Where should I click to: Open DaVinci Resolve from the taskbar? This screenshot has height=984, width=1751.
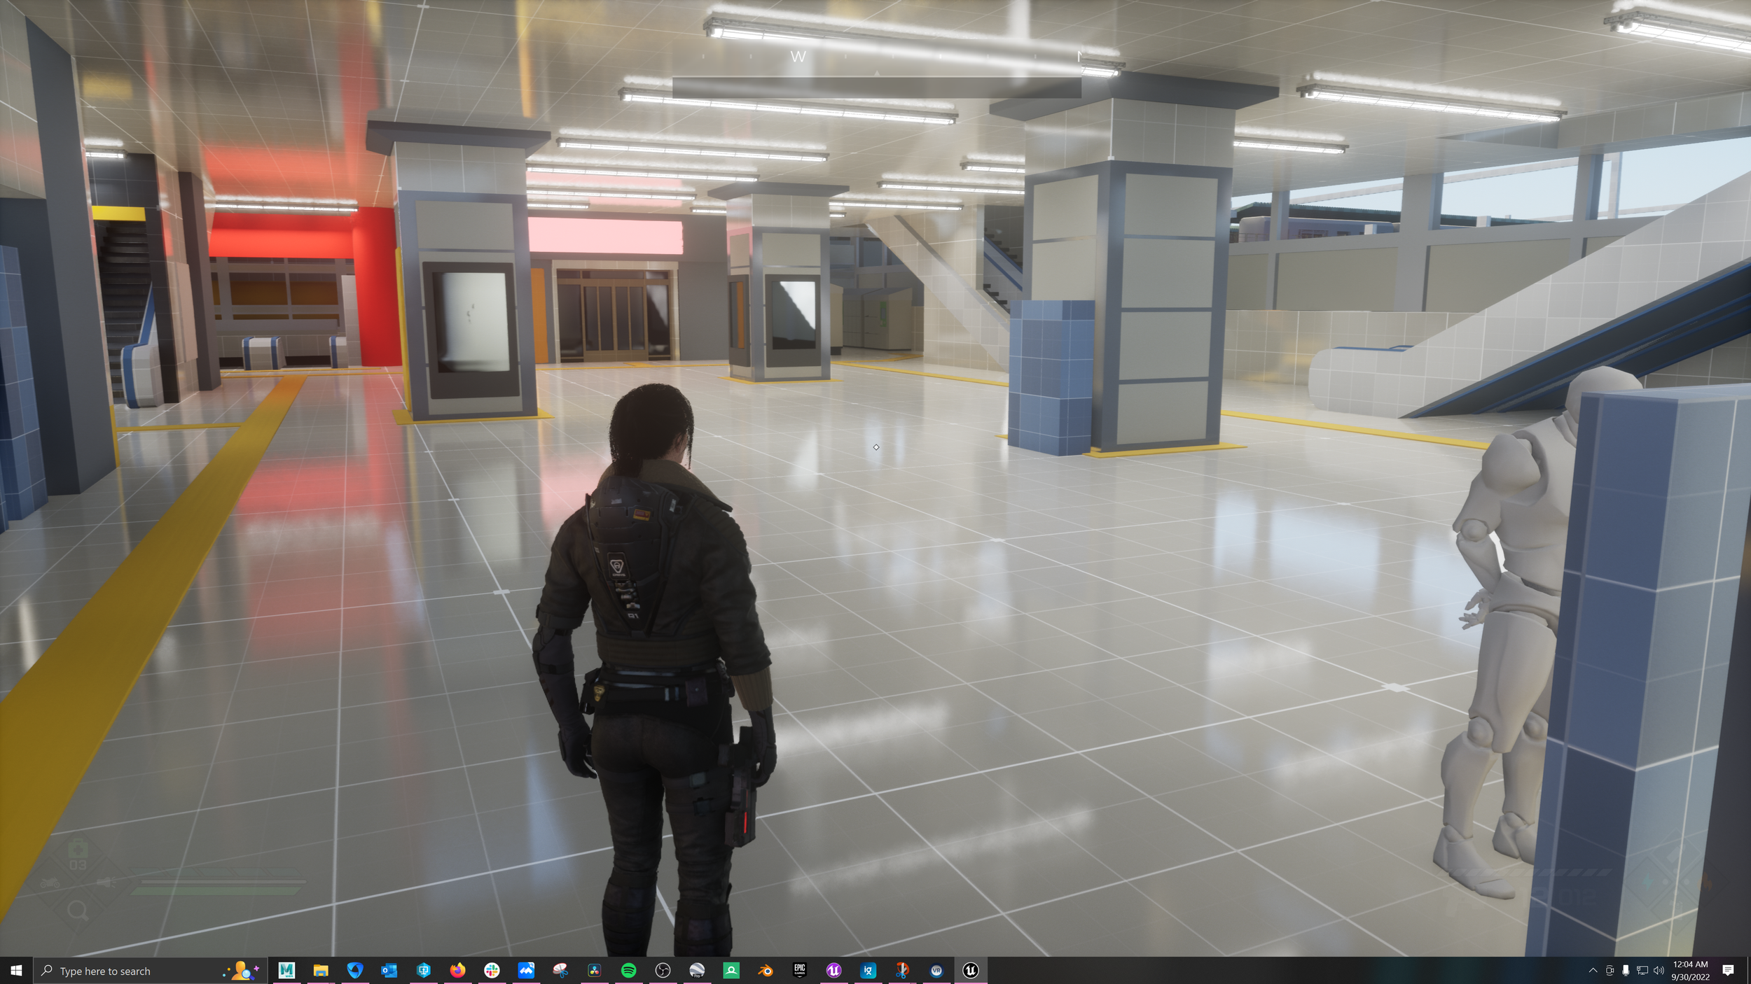(x=594, y=970)
